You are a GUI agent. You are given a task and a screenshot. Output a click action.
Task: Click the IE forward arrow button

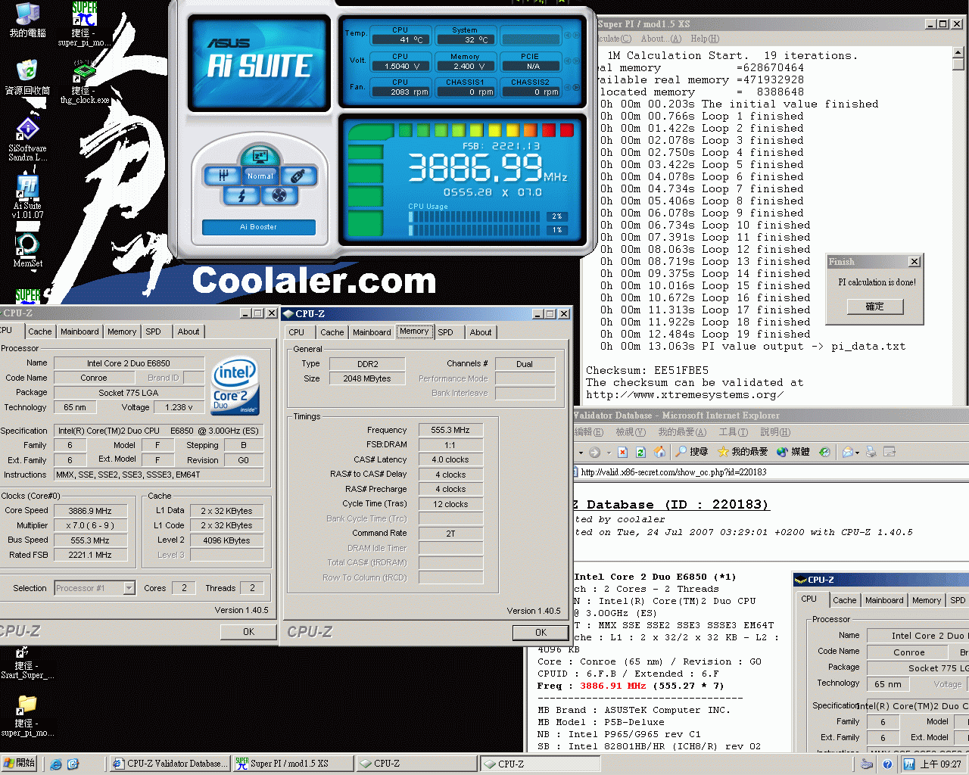[x=595, y=453]
